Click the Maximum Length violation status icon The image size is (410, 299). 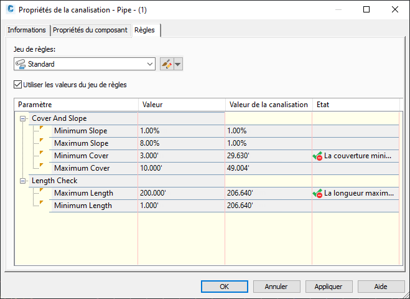point(317,194)
